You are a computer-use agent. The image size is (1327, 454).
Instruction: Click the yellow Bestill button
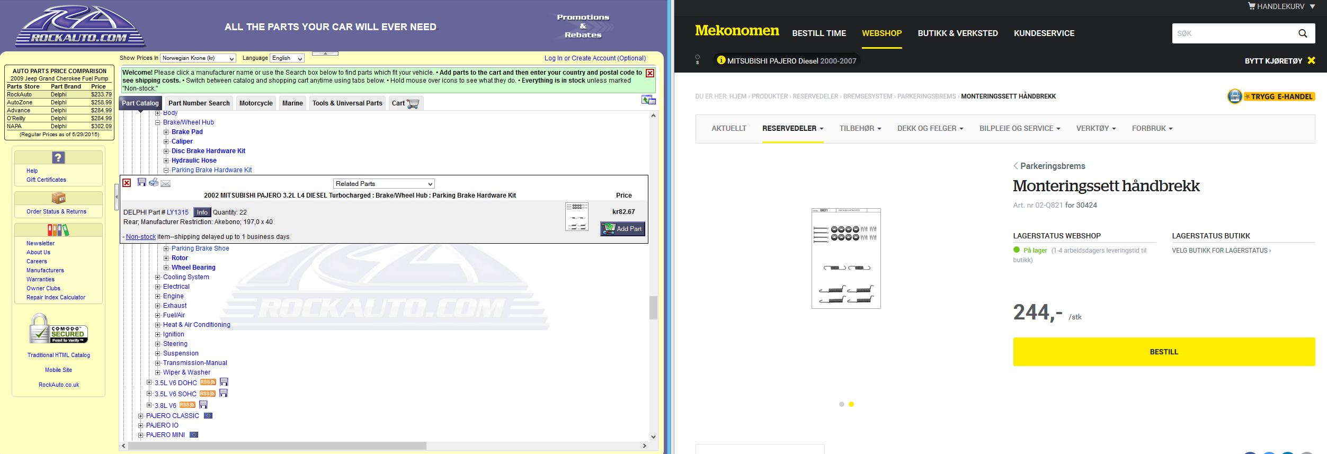(1164, 352)
